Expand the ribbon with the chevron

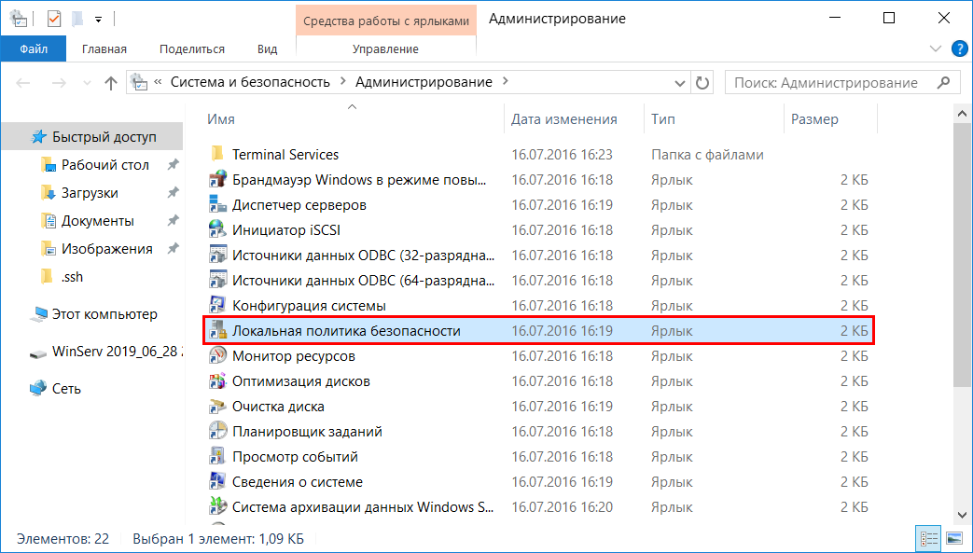(x=936, y=48)
